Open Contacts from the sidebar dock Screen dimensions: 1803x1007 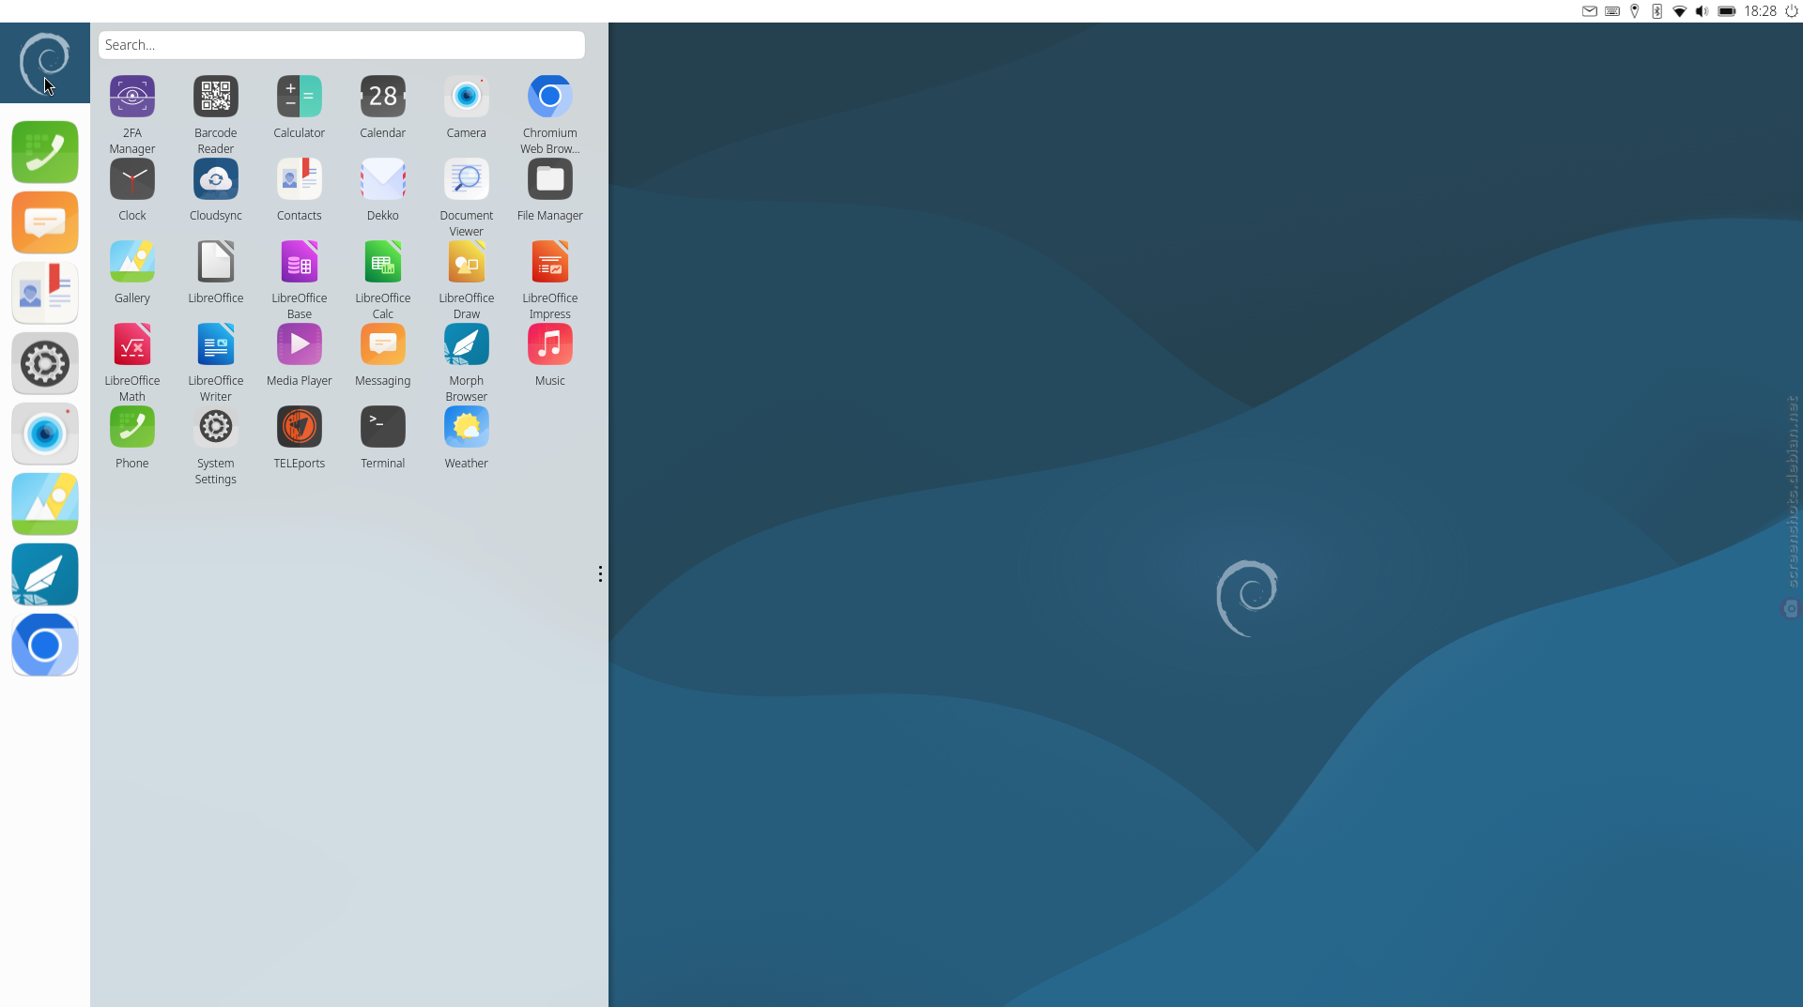[45, 293]
